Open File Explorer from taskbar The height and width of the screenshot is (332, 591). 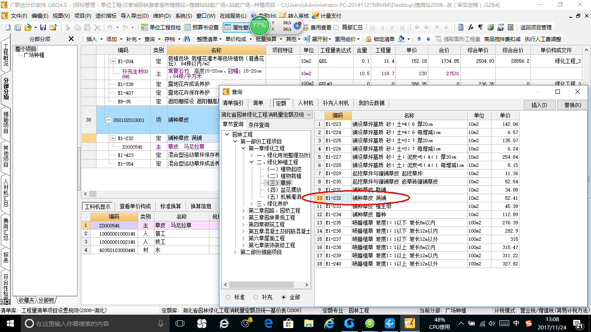click(309, 323)
